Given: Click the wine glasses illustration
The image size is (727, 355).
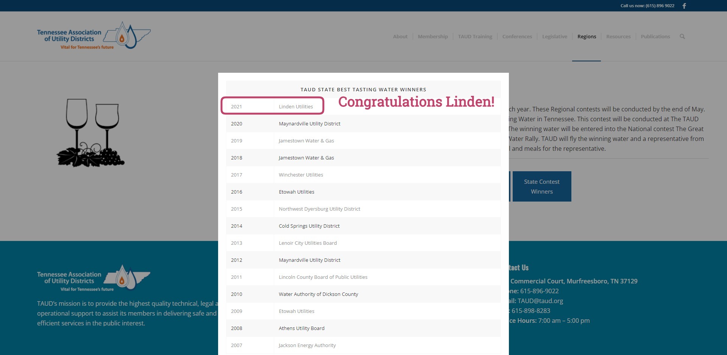Looking at the screenshot, I should 90,133.
